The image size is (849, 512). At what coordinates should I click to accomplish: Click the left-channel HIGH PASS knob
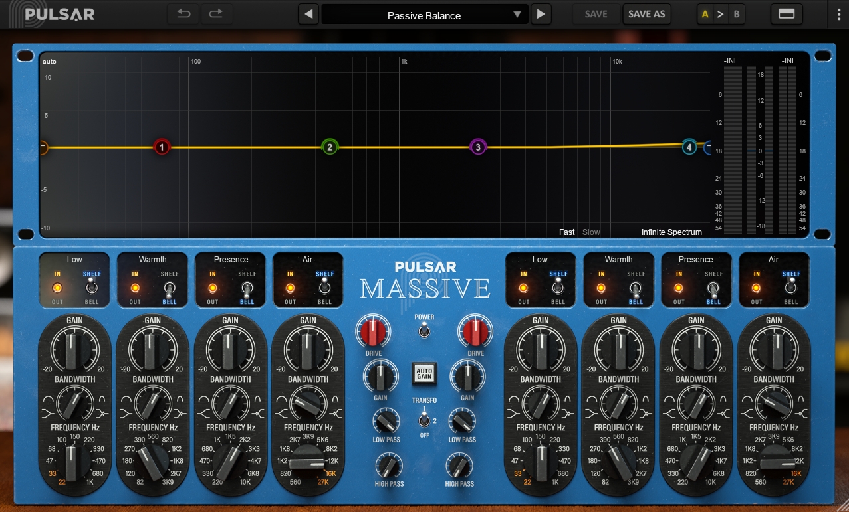point(390,466)
